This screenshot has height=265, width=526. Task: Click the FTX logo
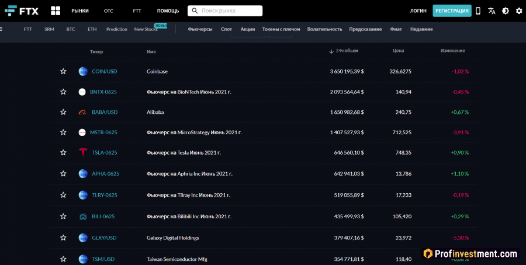point(22,11)
